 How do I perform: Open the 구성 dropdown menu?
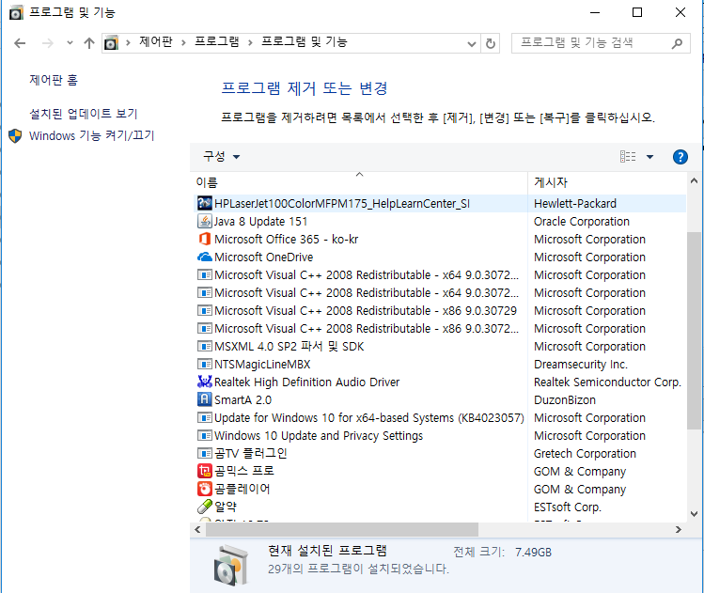pos(221,157)
